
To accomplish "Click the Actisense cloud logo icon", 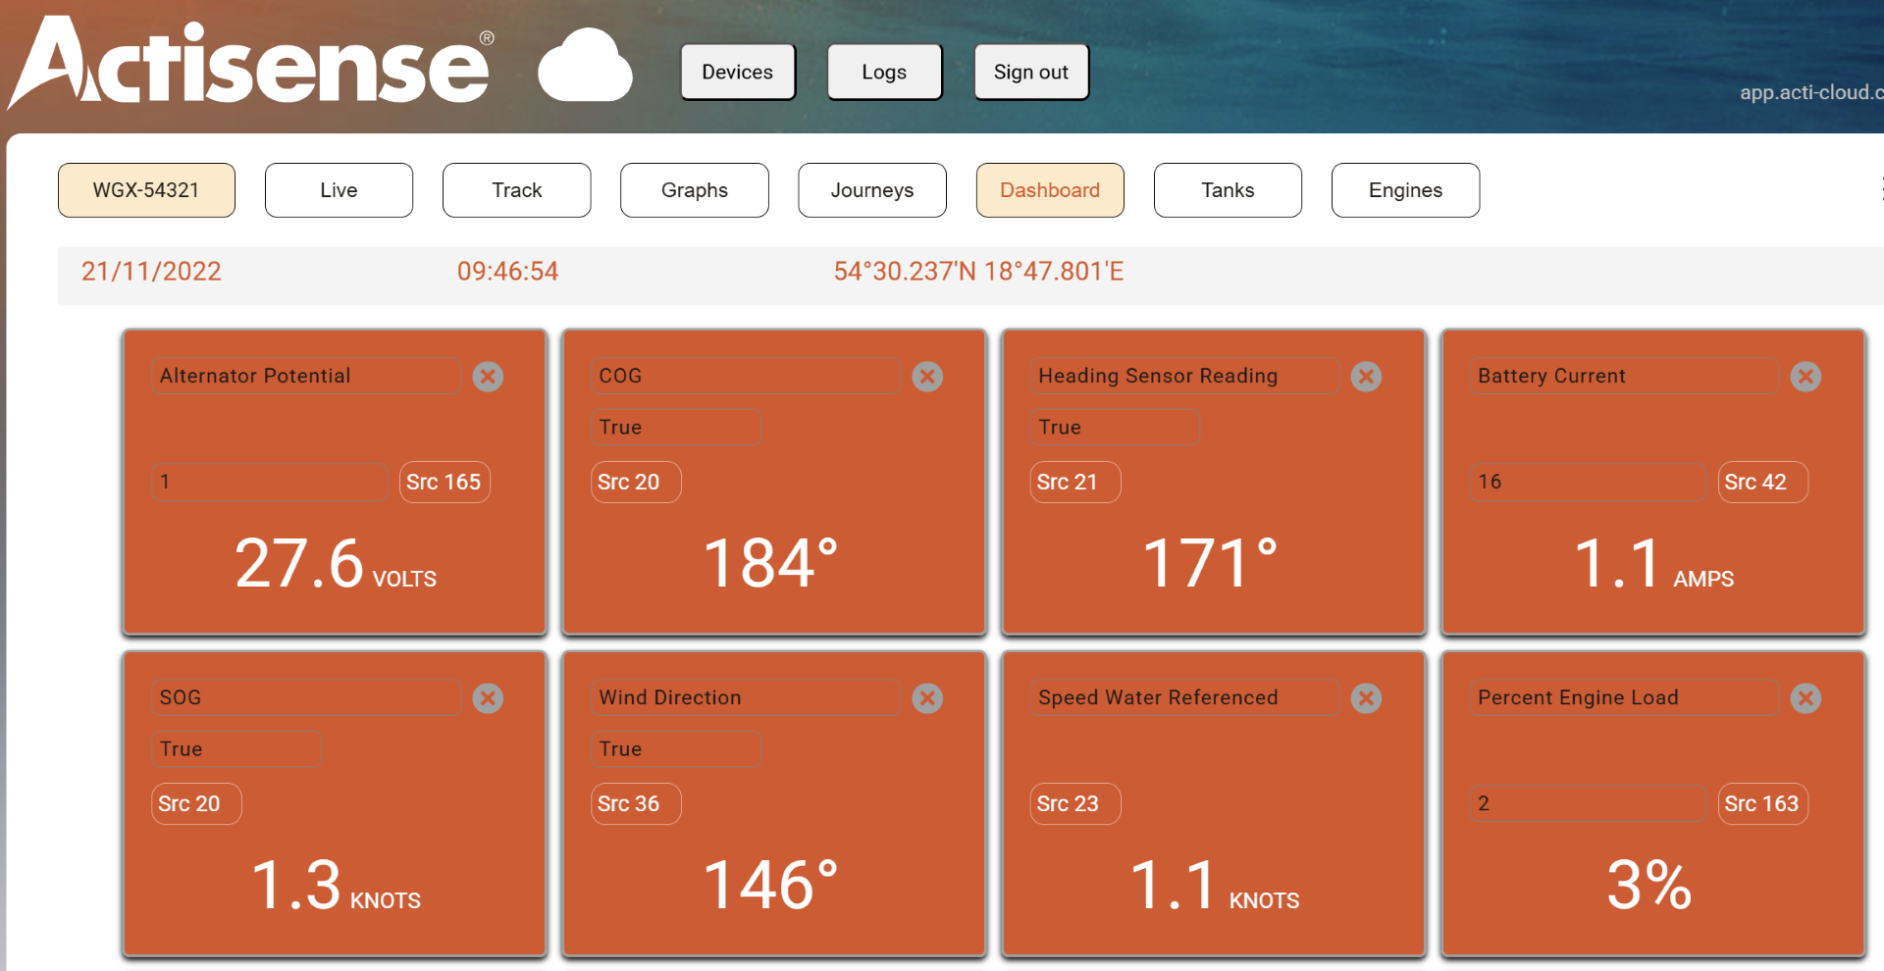I will click(x=585, y=66).
